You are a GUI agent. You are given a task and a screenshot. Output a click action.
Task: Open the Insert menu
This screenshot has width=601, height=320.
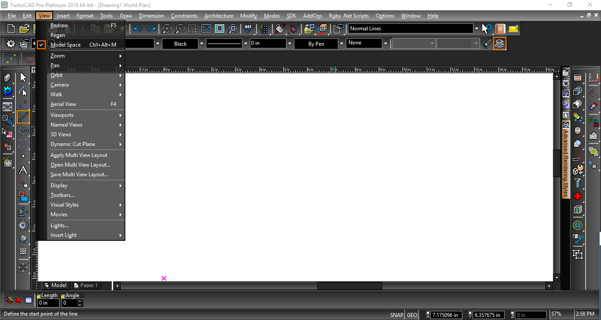[x=63, y=16]
